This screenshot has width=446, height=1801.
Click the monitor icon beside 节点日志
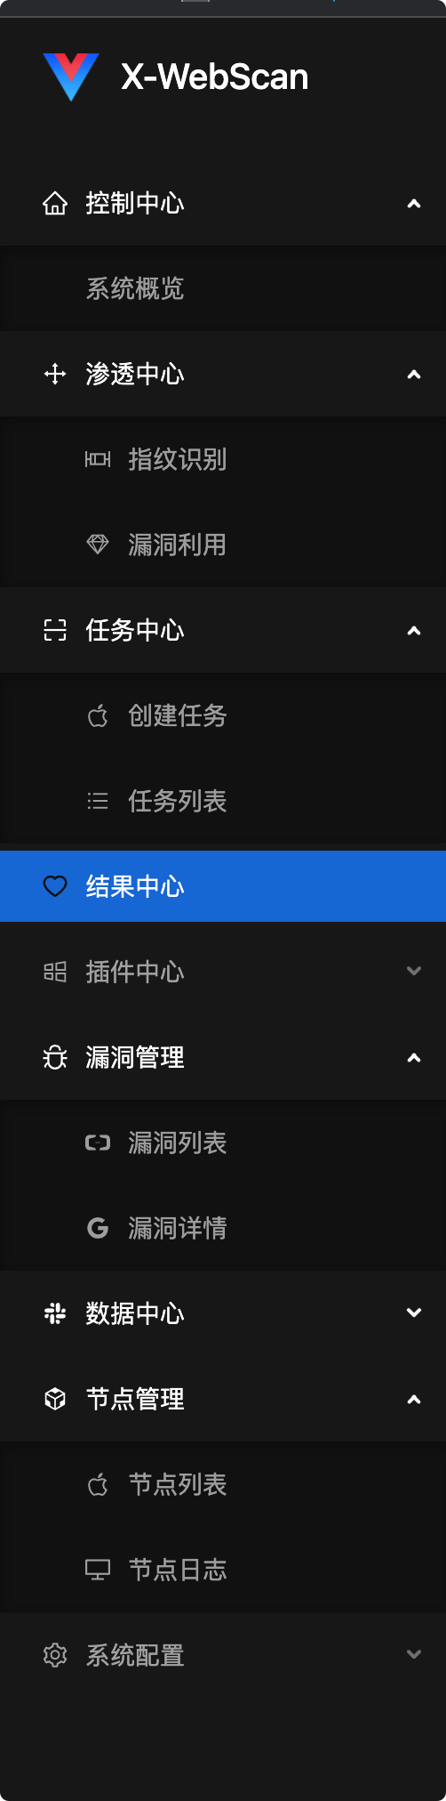[98, 1570]
